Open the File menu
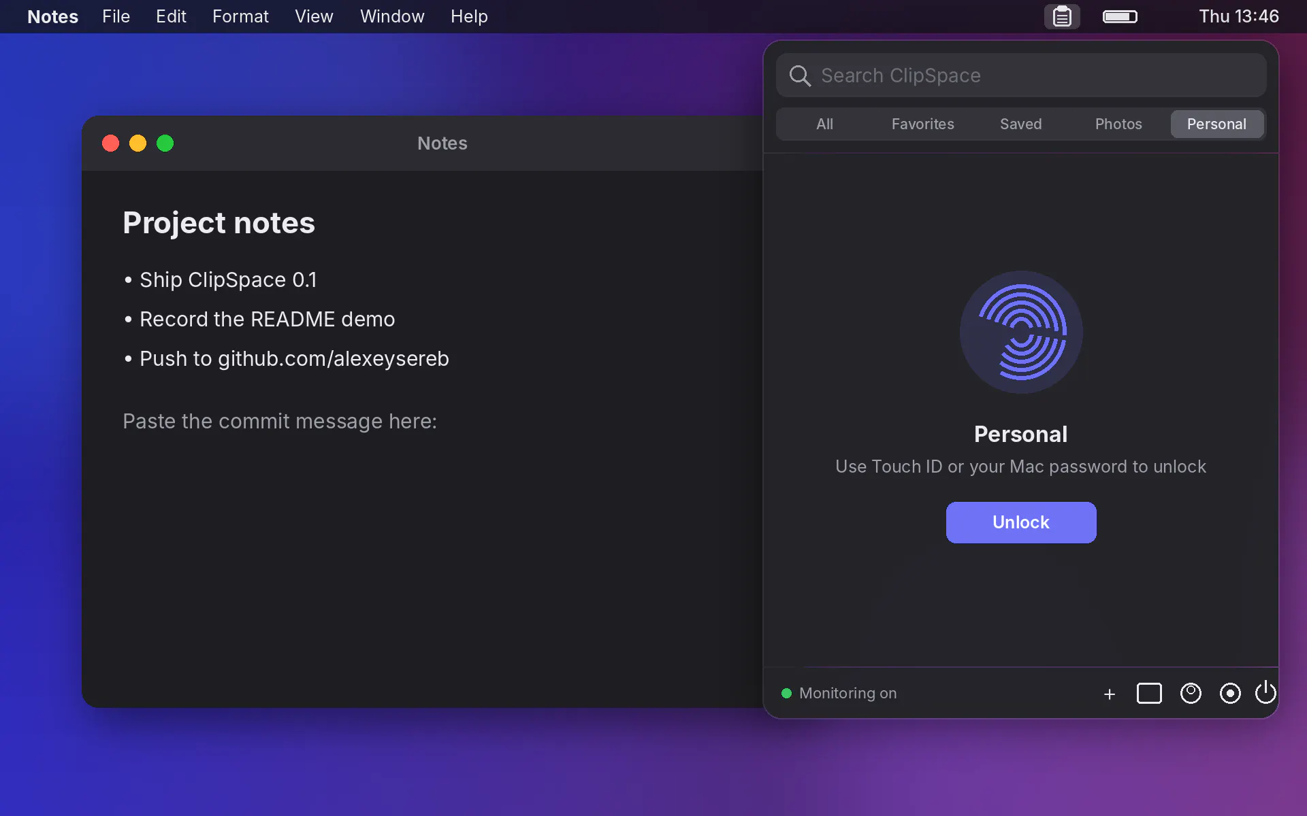Screen dimensions: 1307x816 [x=116, y=16]
